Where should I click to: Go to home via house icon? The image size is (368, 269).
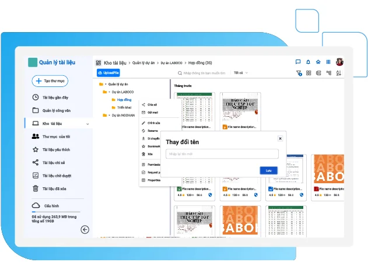tap(318, 62)
